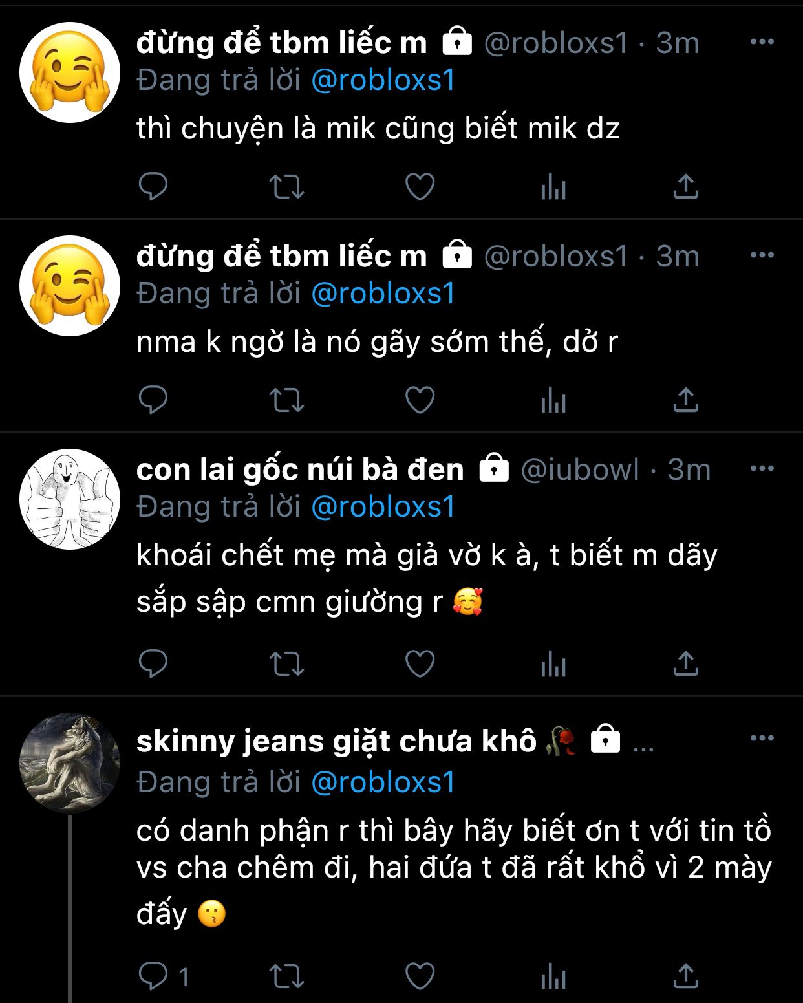View the thumbs-up drawing avatar of @iubowl
This screenshot has height=1003, width=803.
tap(70, 499)
